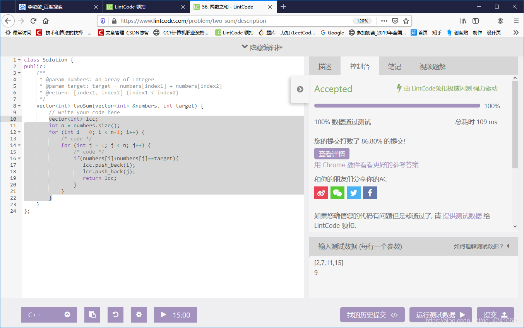Collapse the results panel with the circular arrow

click(300, 89)
